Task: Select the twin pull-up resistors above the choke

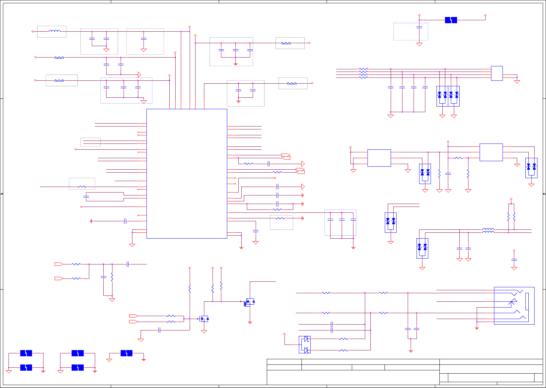Action: tap(511, 217)
